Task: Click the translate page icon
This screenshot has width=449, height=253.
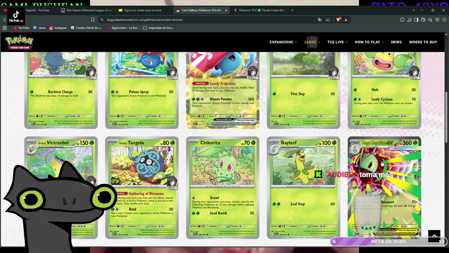Action: 320,20
